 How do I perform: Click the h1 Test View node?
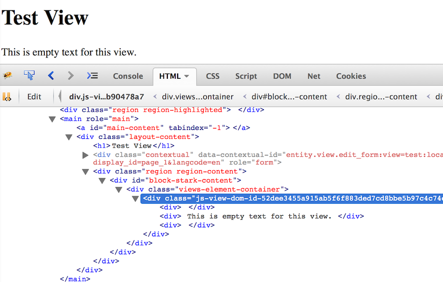133,146
